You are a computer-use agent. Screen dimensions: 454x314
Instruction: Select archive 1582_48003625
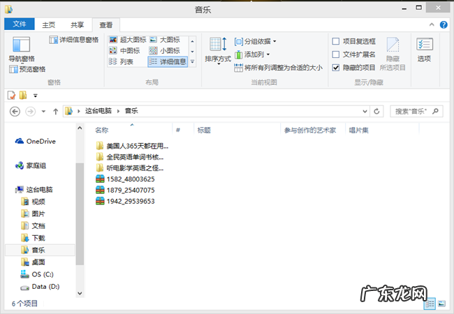(125, 179)
